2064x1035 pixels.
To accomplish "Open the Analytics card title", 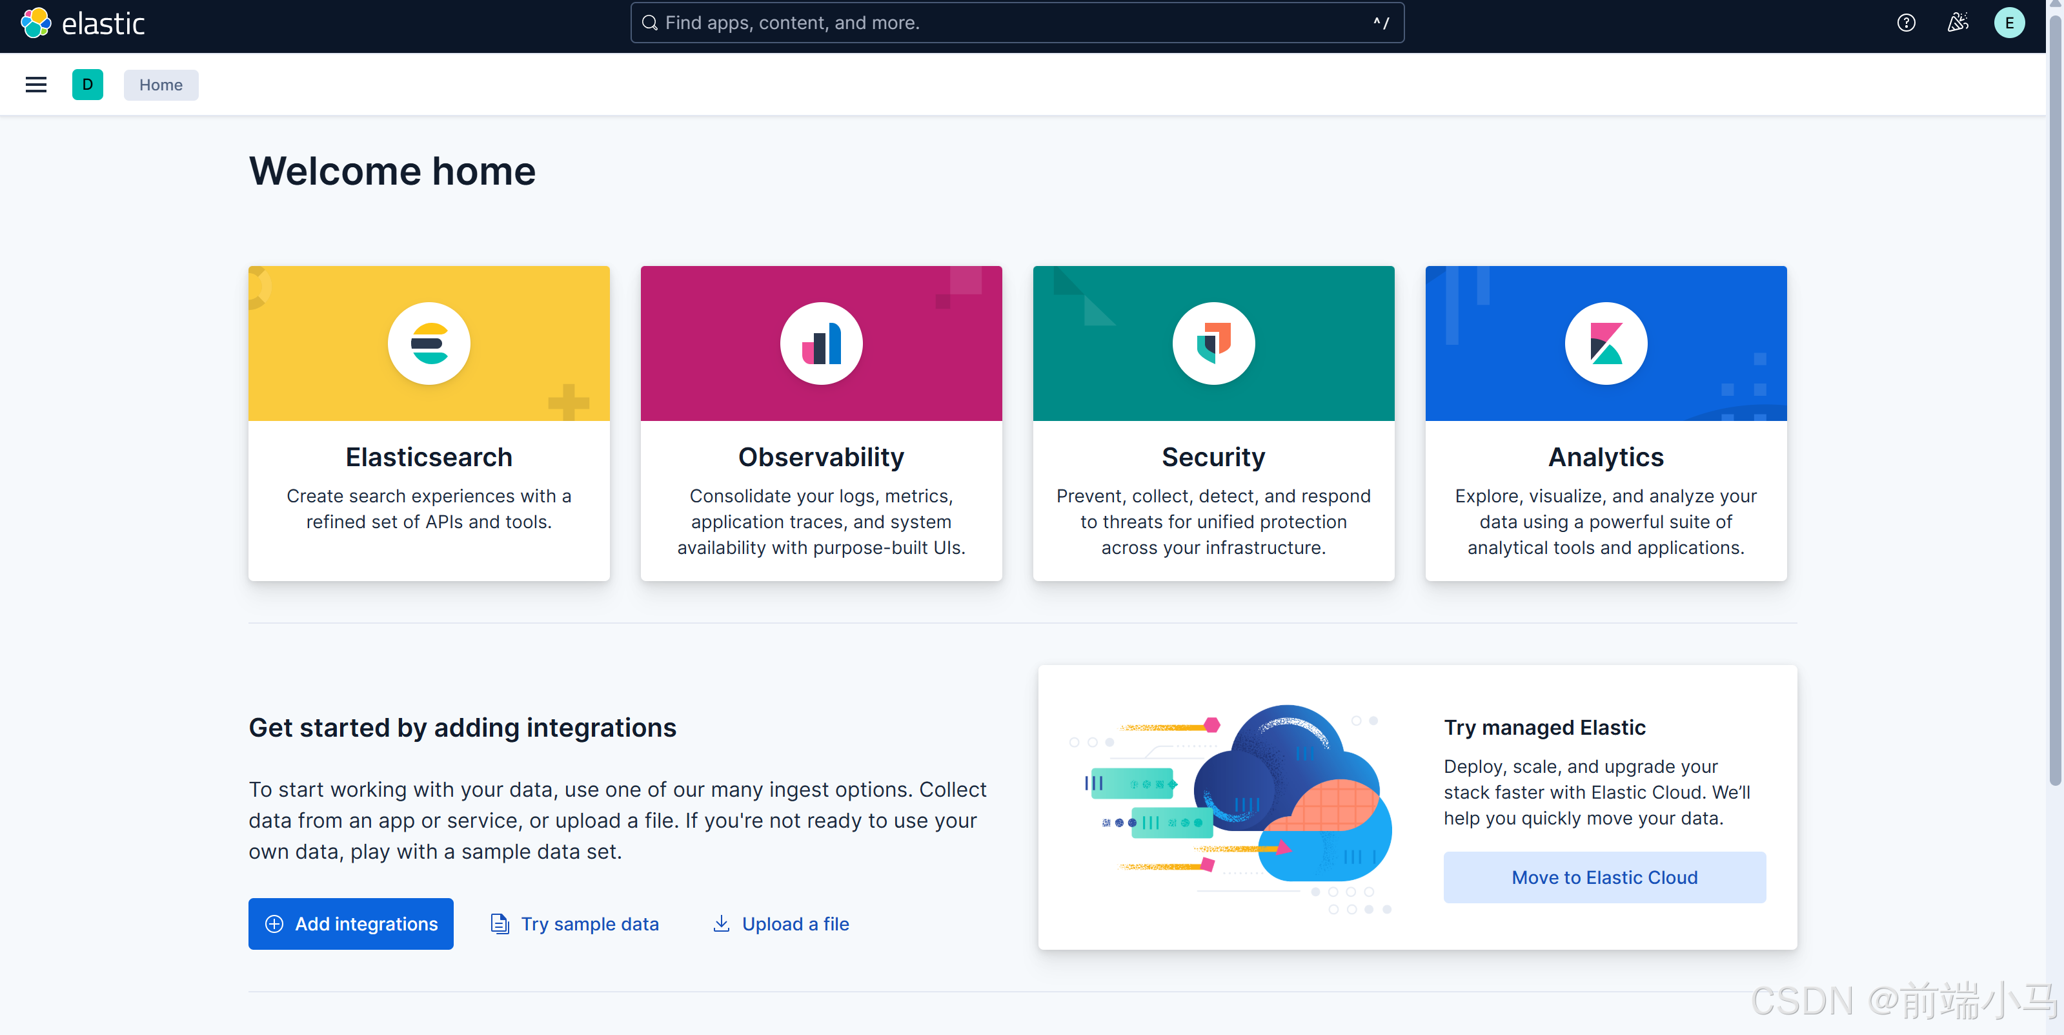I will (x=1606, y=457).
